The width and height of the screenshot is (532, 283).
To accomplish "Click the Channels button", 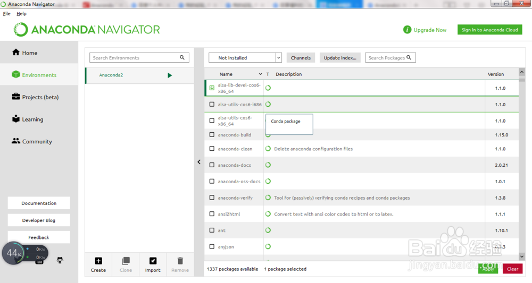I will 301,57.
